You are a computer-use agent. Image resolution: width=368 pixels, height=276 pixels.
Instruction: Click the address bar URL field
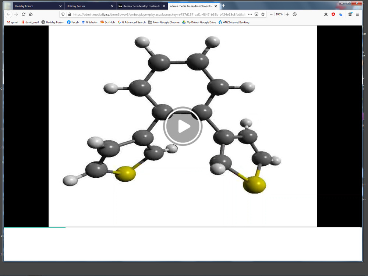pos(158,14)
